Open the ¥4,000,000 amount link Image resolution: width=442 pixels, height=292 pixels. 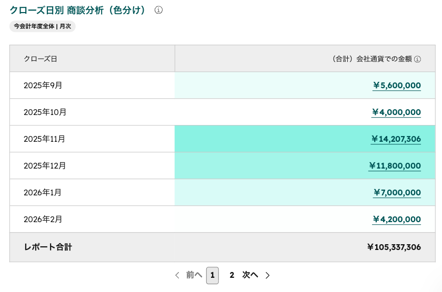(396, 112)
